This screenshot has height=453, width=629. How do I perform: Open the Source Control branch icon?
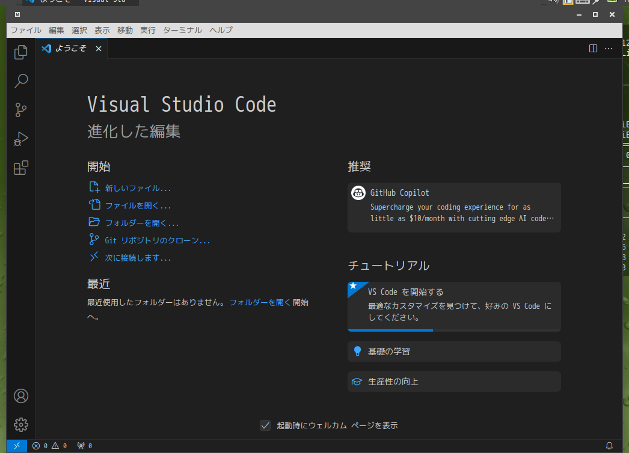21,110
